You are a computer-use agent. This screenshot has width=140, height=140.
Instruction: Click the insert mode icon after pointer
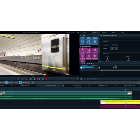pyautogui.click(x=23, y=83)
